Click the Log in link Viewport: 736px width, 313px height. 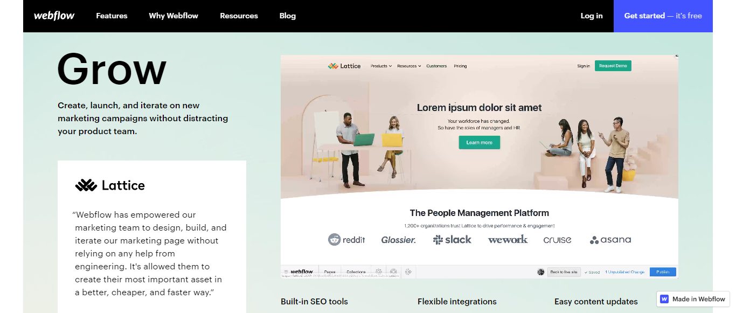[x=592, y=16]
